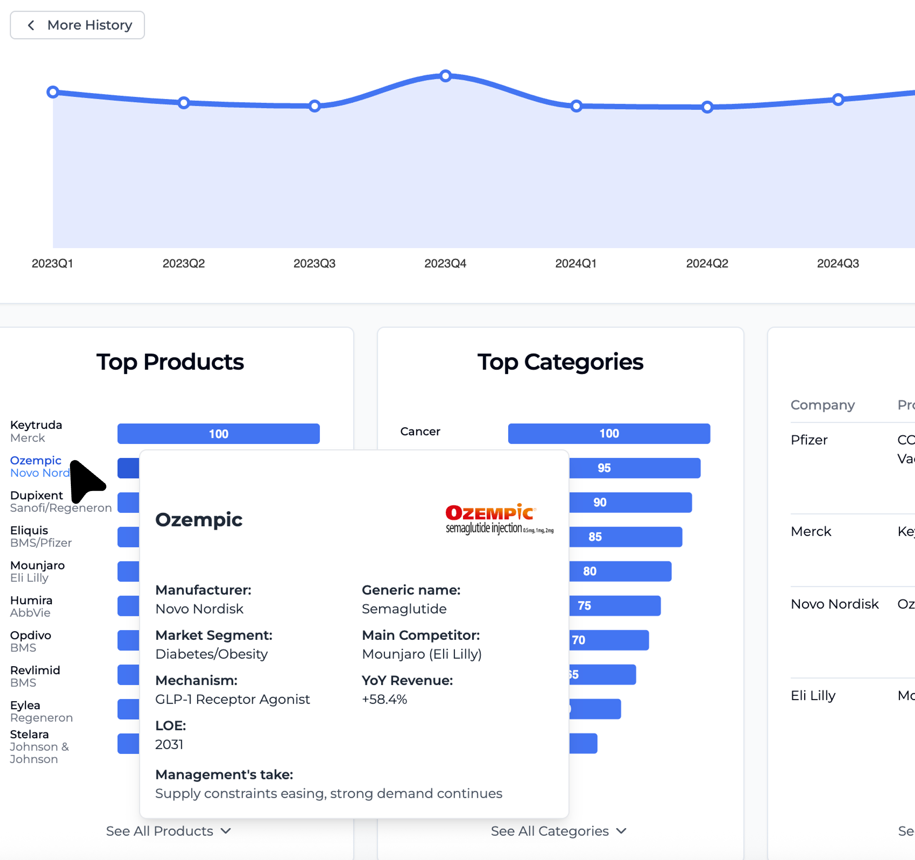Click the More History back button
Viewport: 915px width, 860px height.
tap(77, 25)
